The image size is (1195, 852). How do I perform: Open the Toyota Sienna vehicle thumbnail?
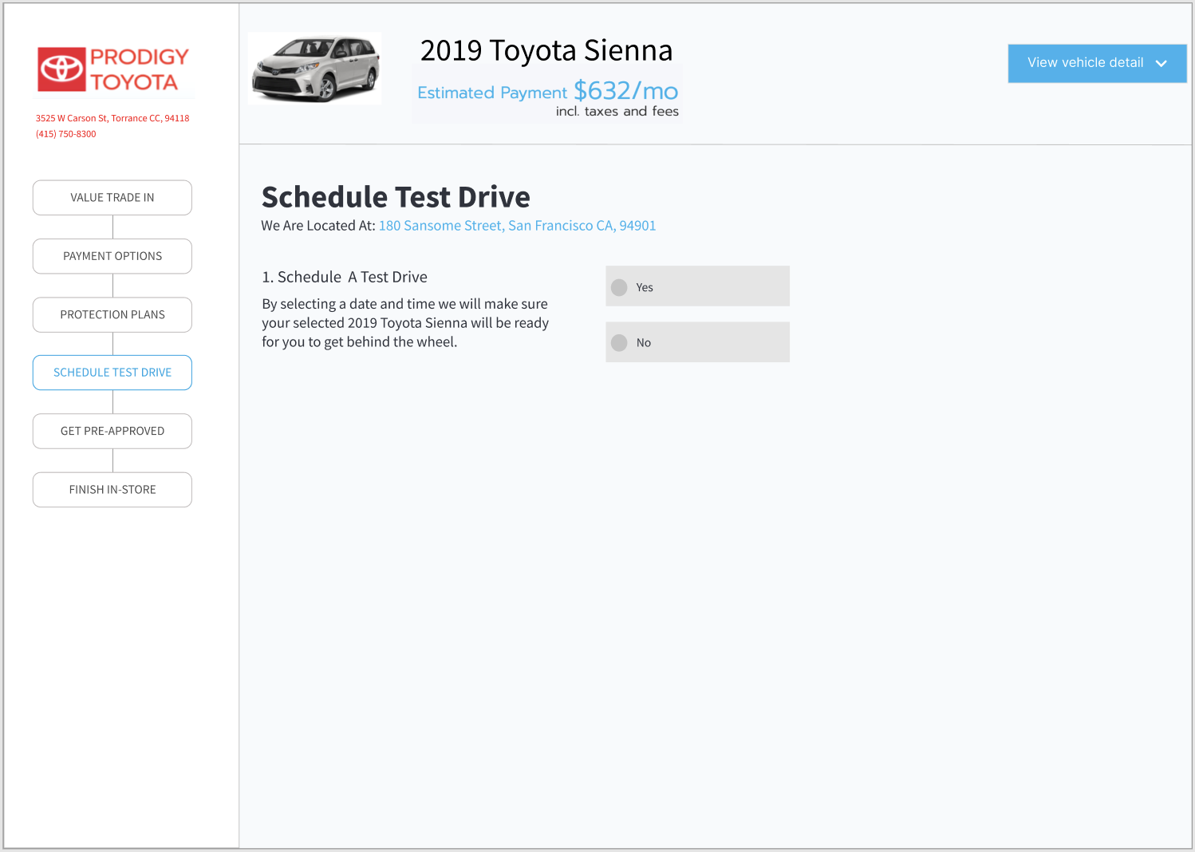315,69
